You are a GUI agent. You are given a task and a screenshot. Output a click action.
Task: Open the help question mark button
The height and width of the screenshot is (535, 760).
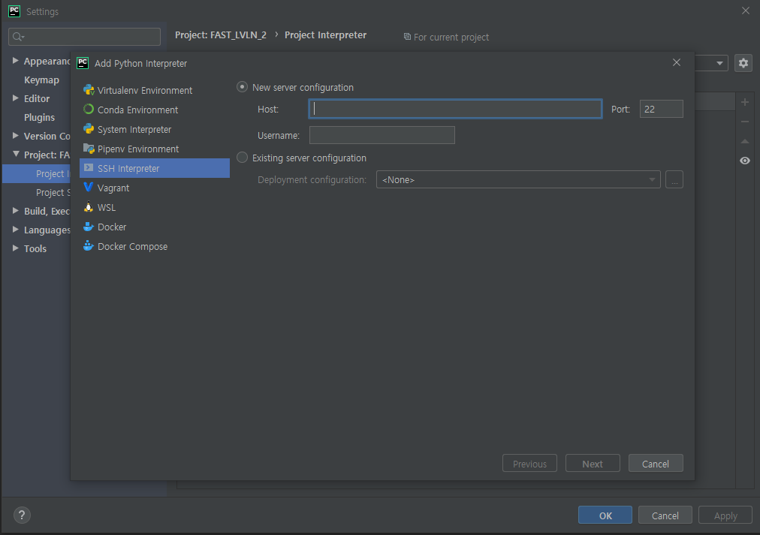[22, 515]
